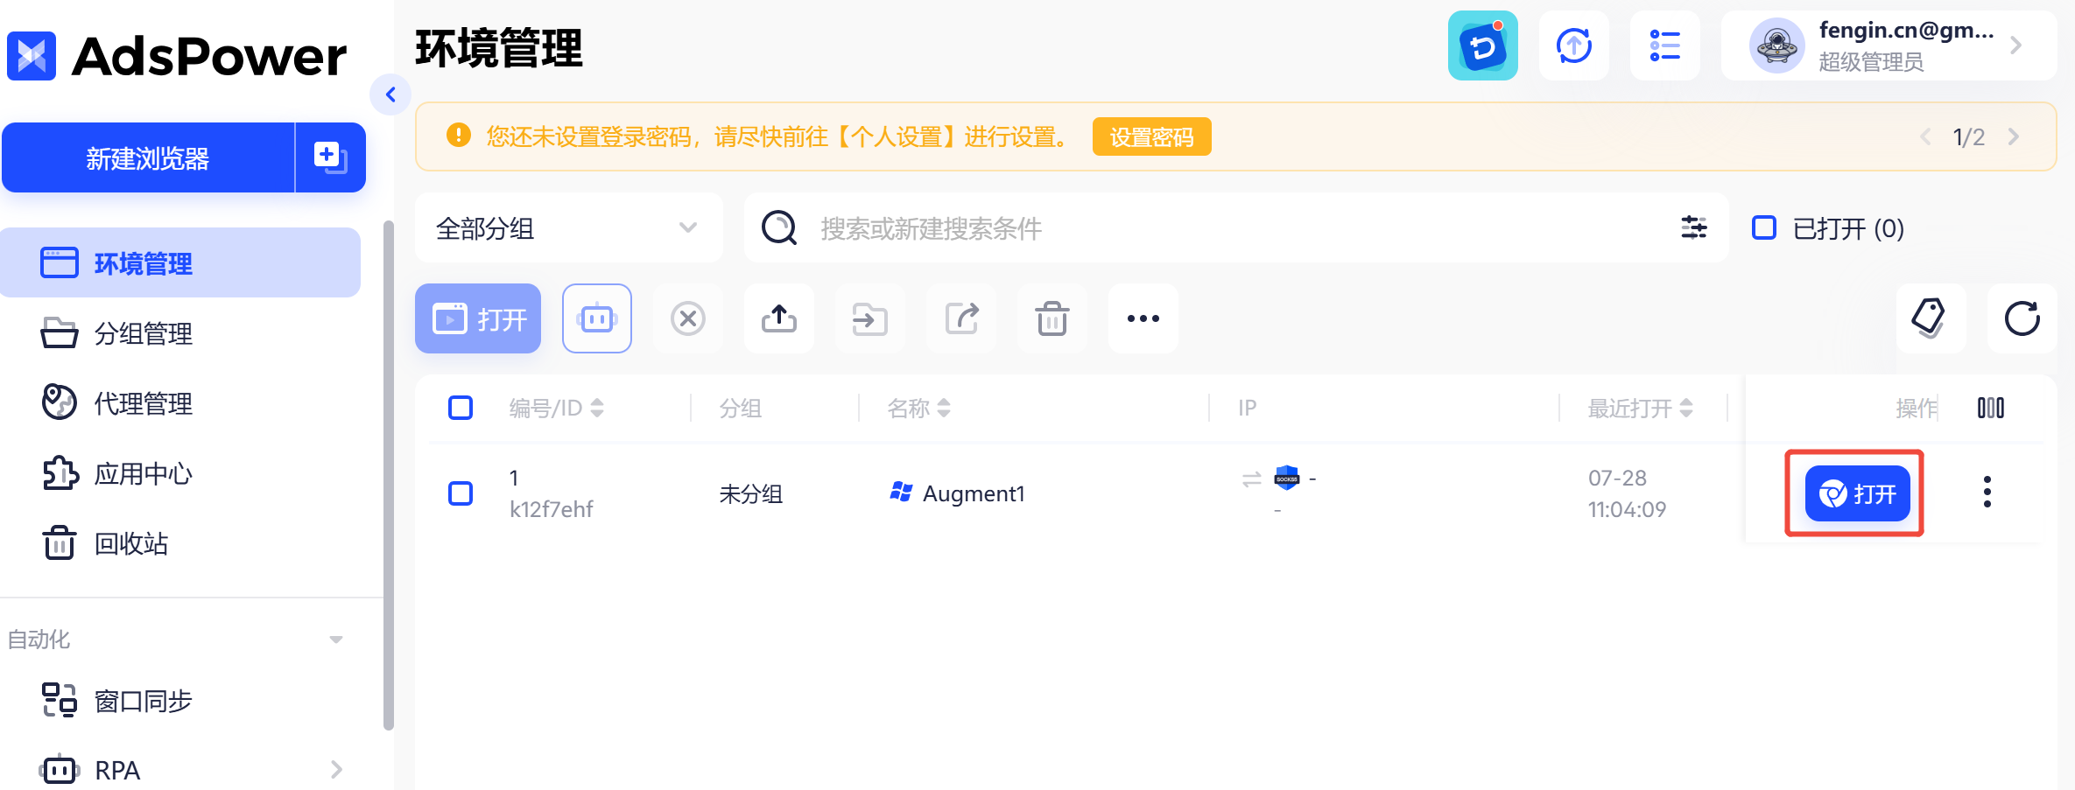Toggle checkbox for row k12f7ehf
The image size is (2075, 790).
coord(461,493)
